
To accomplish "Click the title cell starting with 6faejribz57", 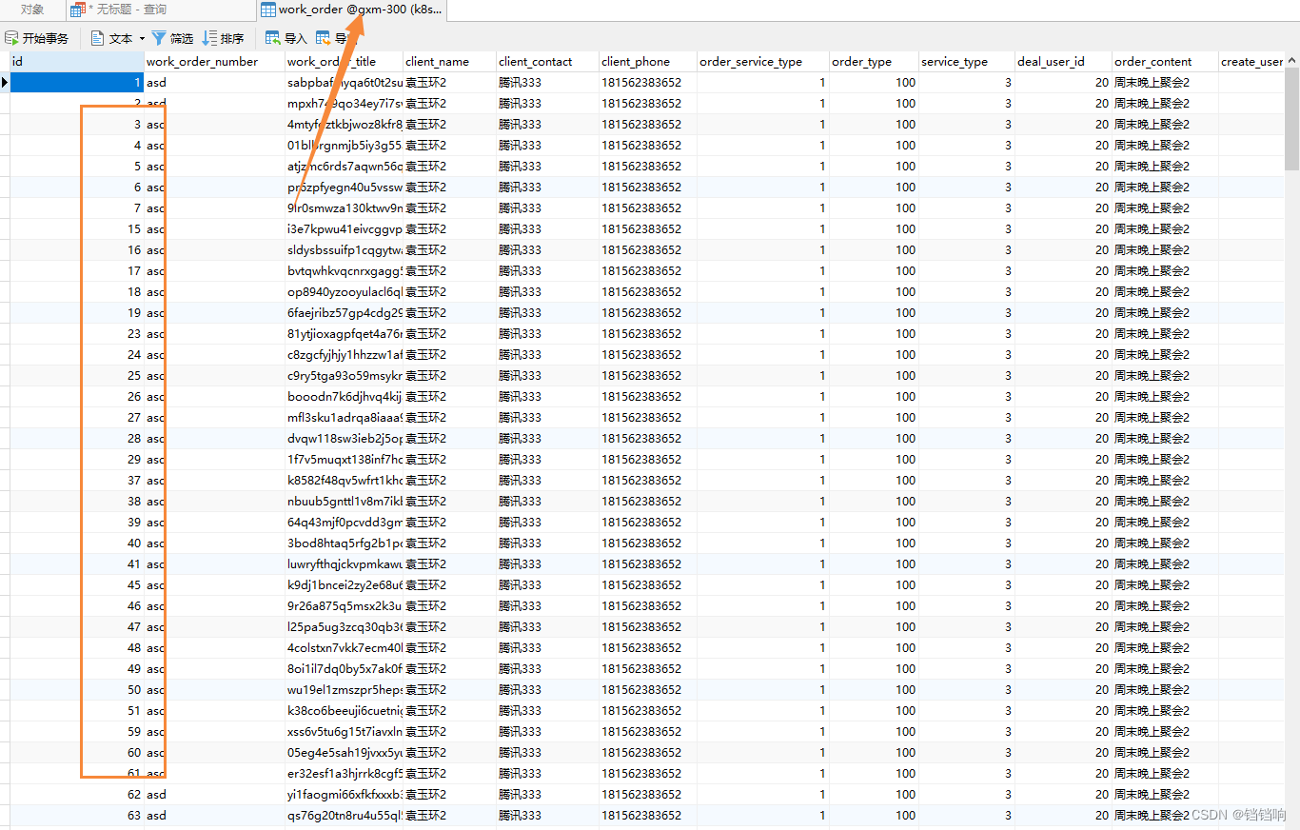I will [344, 312].
